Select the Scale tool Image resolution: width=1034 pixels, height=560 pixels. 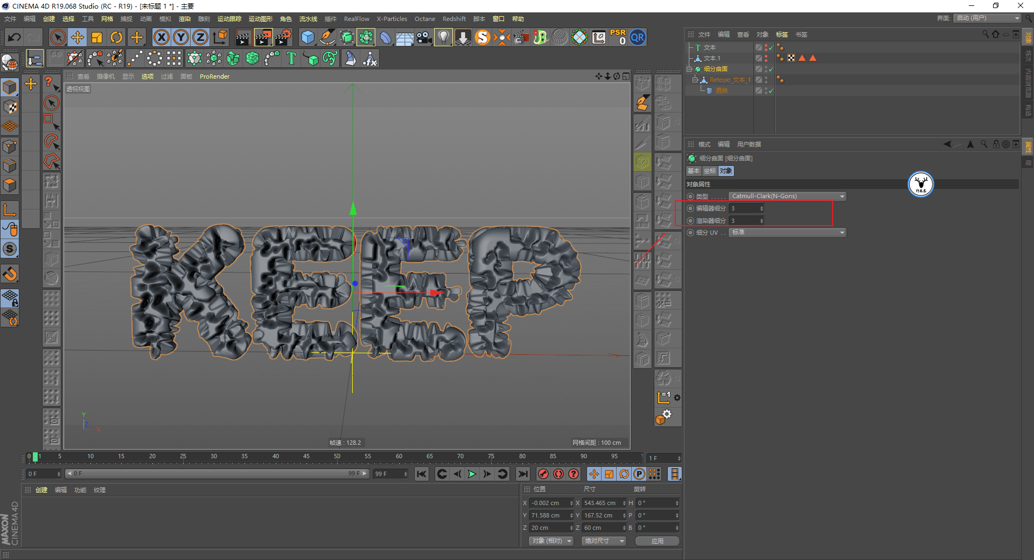pos(97,38)
